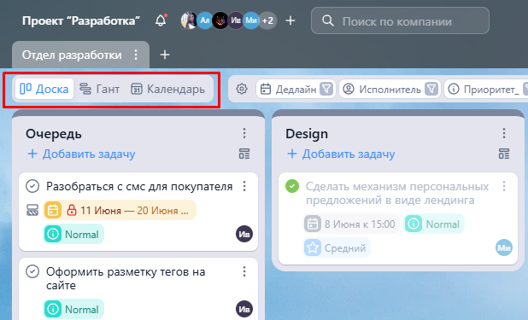Click the 'Design' column title
The image size is (528, 320).
pyautogui.click(x=307, y=134)
